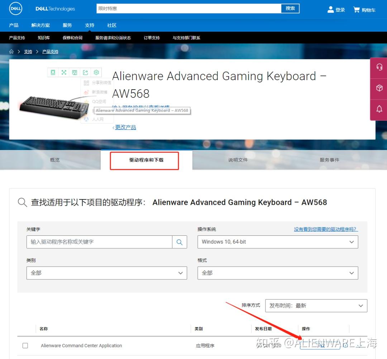Click the headset support icon on right edge
The width and height of the screenshot is (387, 359).
(x=379, y=67)
